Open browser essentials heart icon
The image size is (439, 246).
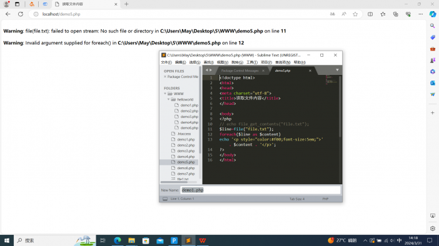coord(408,14)
